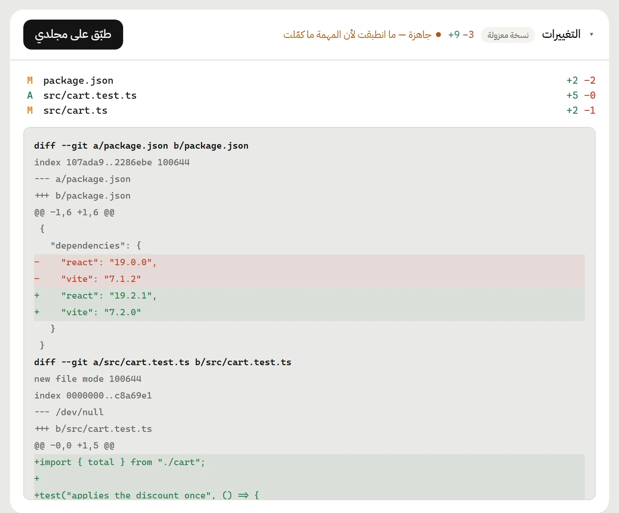The image size is (619, 513).
Task: Click the 'نسخة معزولة' badge
Action: tap(508, 35)
